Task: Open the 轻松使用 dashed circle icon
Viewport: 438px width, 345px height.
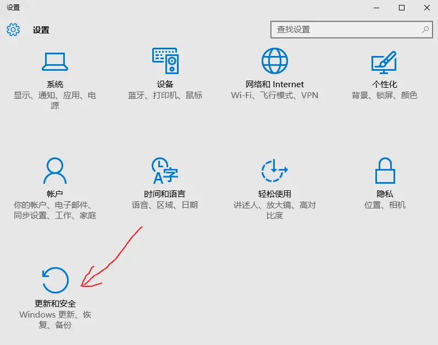Action: point(274,171)
